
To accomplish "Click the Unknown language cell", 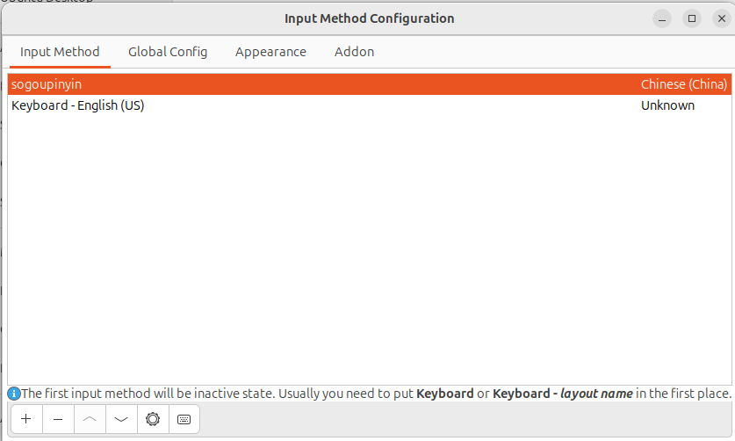I will [x=667, y=105].
